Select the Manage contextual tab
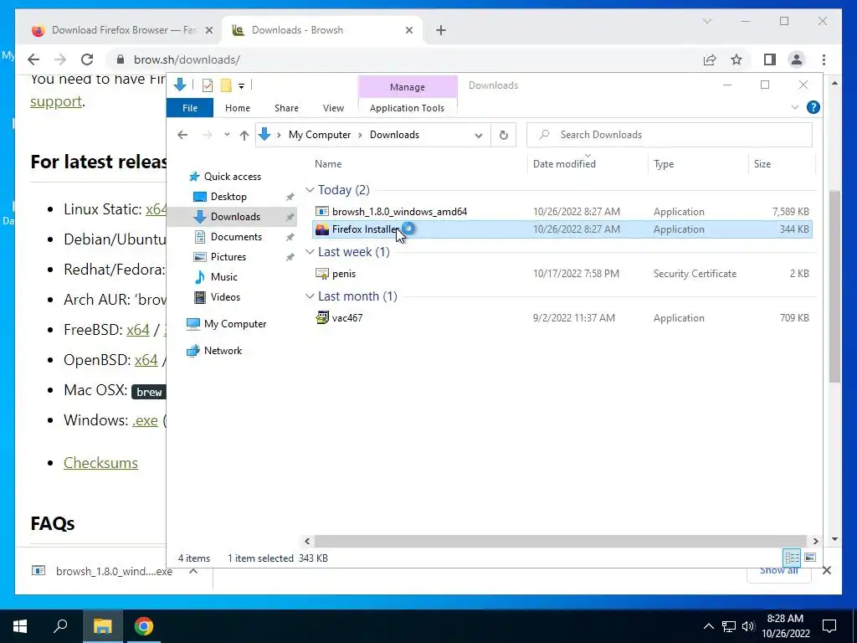The width and height of the screenshot is (857, 643). (x=408, y=87)
